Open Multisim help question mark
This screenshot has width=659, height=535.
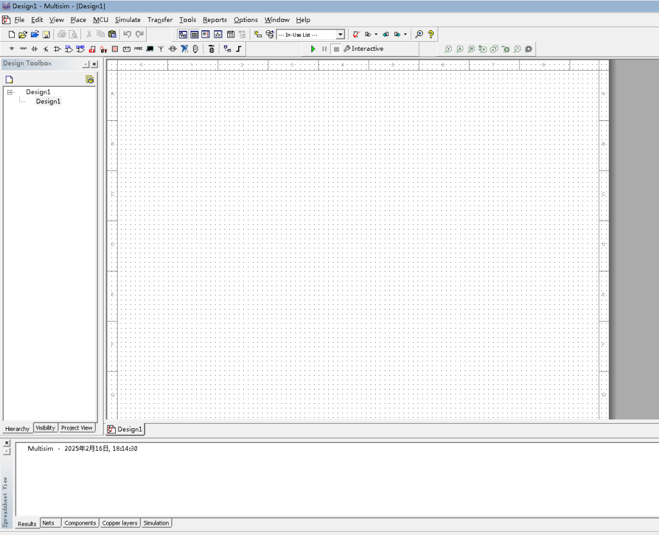point(431,35)
